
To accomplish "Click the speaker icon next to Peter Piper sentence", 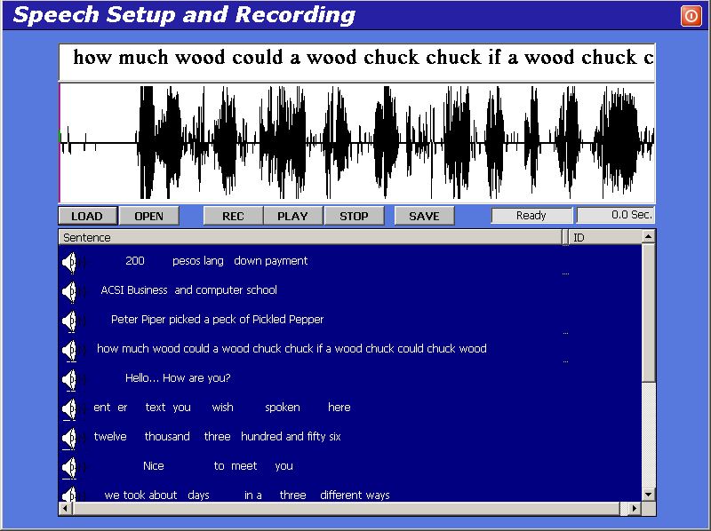I will (69, 321).
